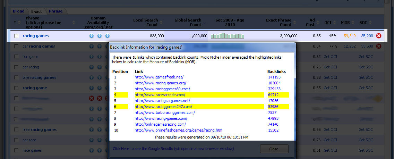Open the gamesfreak.net link

coord(159,77)
